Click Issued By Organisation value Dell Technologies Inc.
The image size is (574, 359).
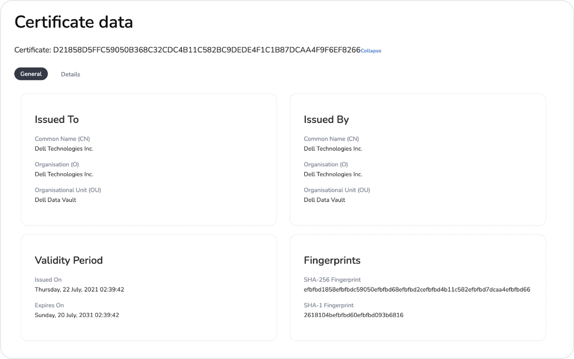pos(333,174)
